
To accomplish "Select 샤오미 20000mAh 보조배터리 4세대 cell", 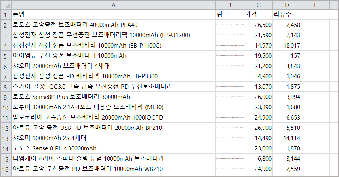I will [114, 66].
